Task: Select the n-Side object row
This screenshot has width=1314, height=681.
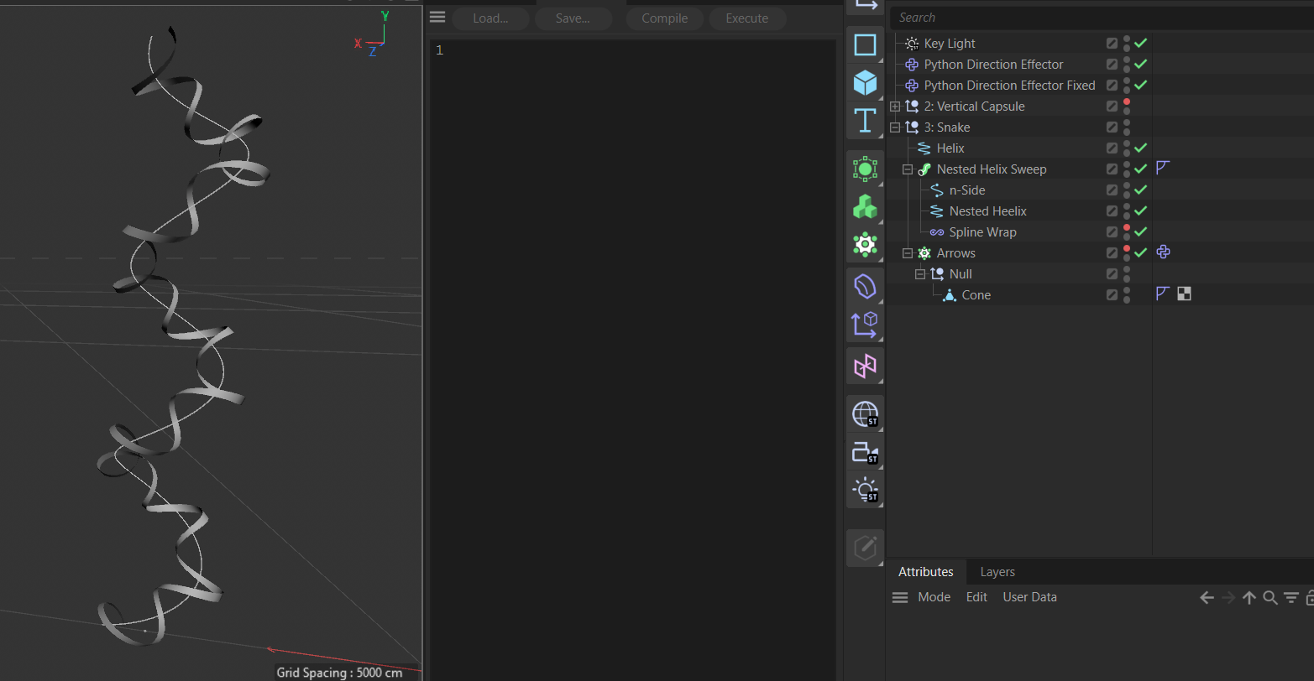Action: tap(967, 190)
